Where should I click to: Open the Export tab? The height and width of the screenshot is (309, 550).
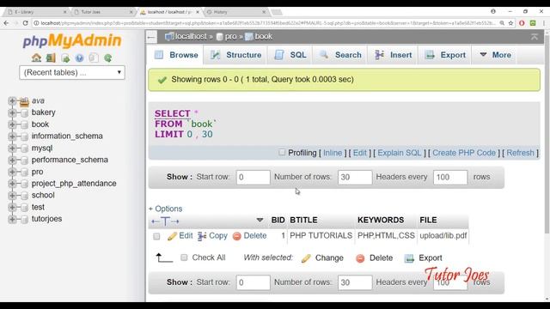444,55
